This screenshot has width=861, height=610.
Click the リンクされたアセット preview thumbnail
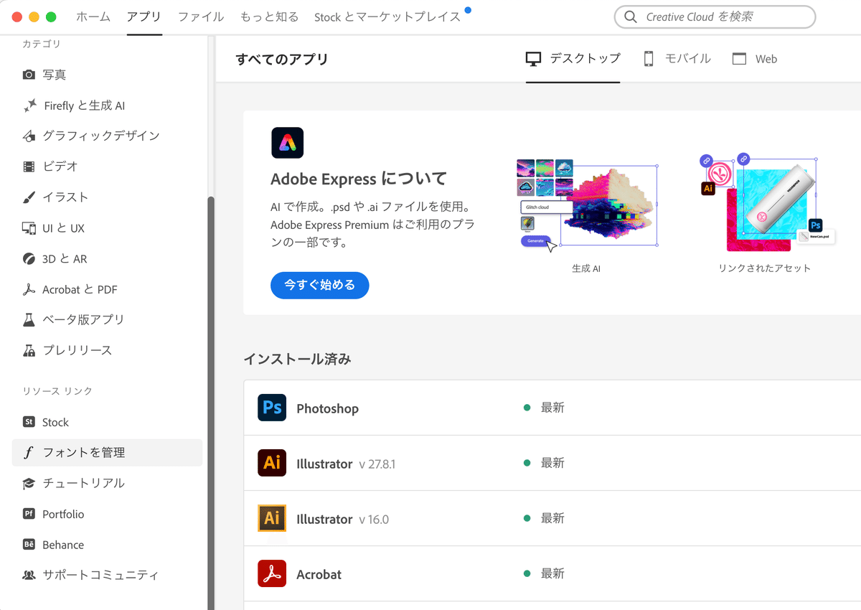pos(768,204)
